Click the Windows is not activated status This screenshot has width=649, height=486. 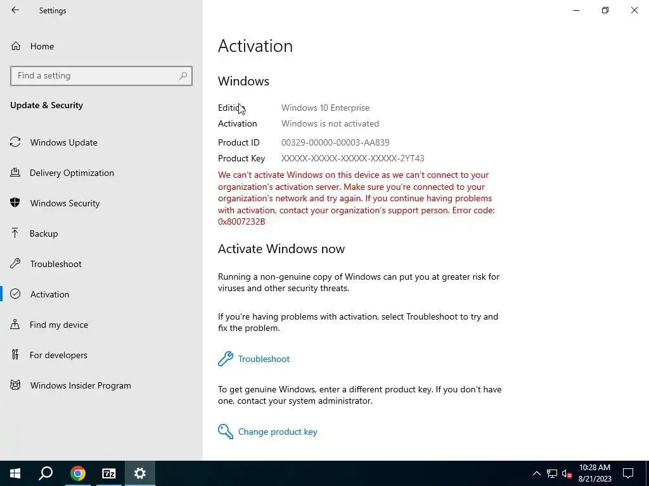click(330, 123)
